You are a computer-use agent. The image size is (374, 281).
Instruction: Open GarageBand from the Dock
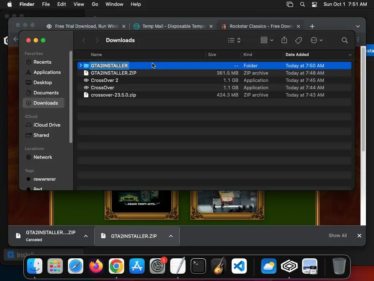(x=219, y=266)
